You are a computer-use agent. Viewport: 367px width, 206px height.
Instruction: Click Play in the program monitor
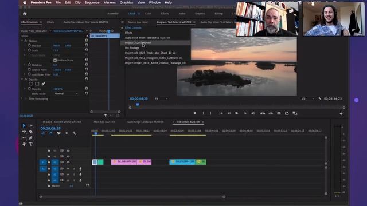pos(237,113)
